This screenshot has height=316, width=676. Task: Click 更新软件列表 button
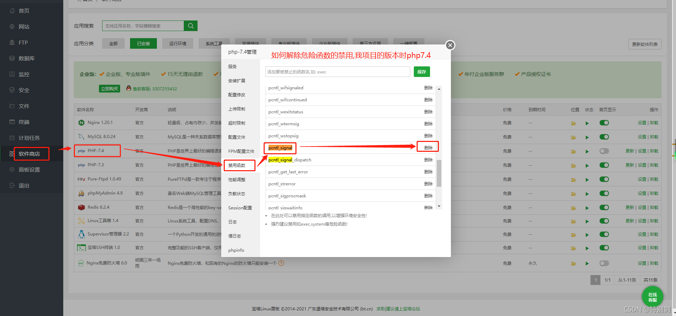click(645, 44)
